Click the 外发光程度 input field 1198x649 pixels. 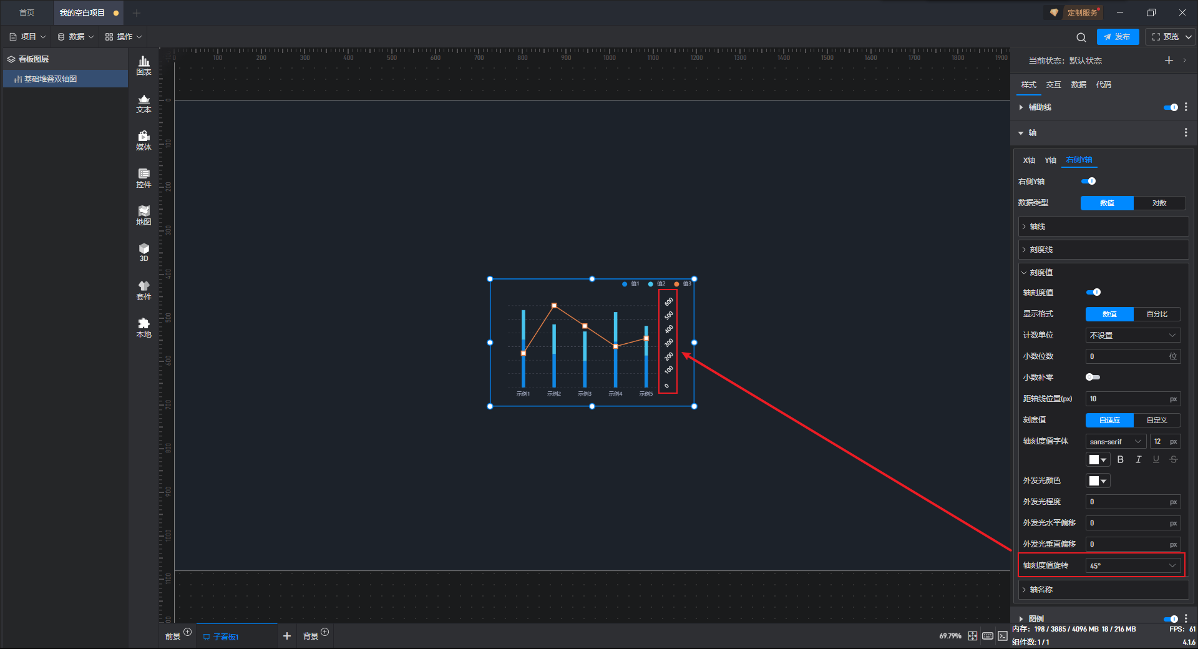pos(1133,502)
